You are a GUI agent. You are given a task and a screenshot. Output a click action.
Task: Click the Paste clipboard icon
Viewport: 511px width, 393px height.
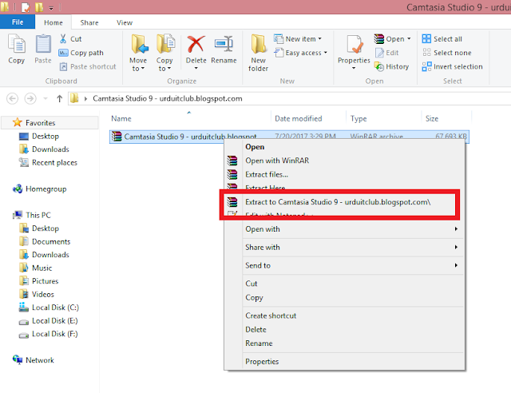point(43,44)
